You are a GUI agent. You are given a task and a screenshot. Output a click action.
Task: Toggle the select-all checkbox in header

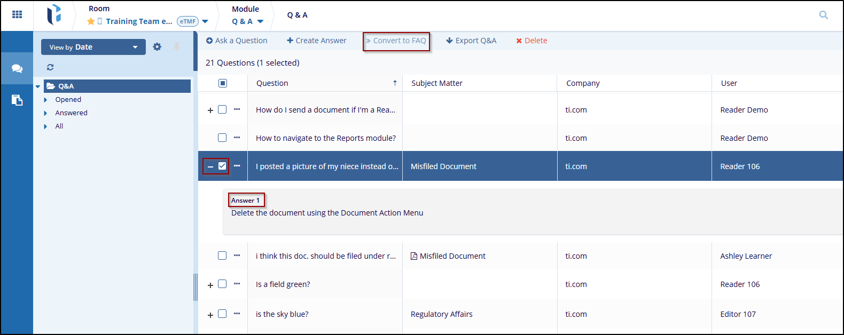[x=223, y=83]
